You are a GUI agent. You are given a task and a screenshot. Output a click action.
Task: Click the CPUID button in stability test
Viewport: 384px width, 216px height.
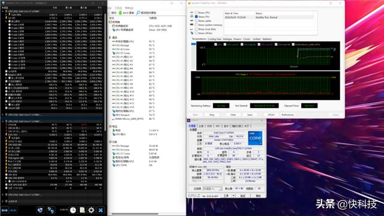pyautogui.click(x=271, y=115)
